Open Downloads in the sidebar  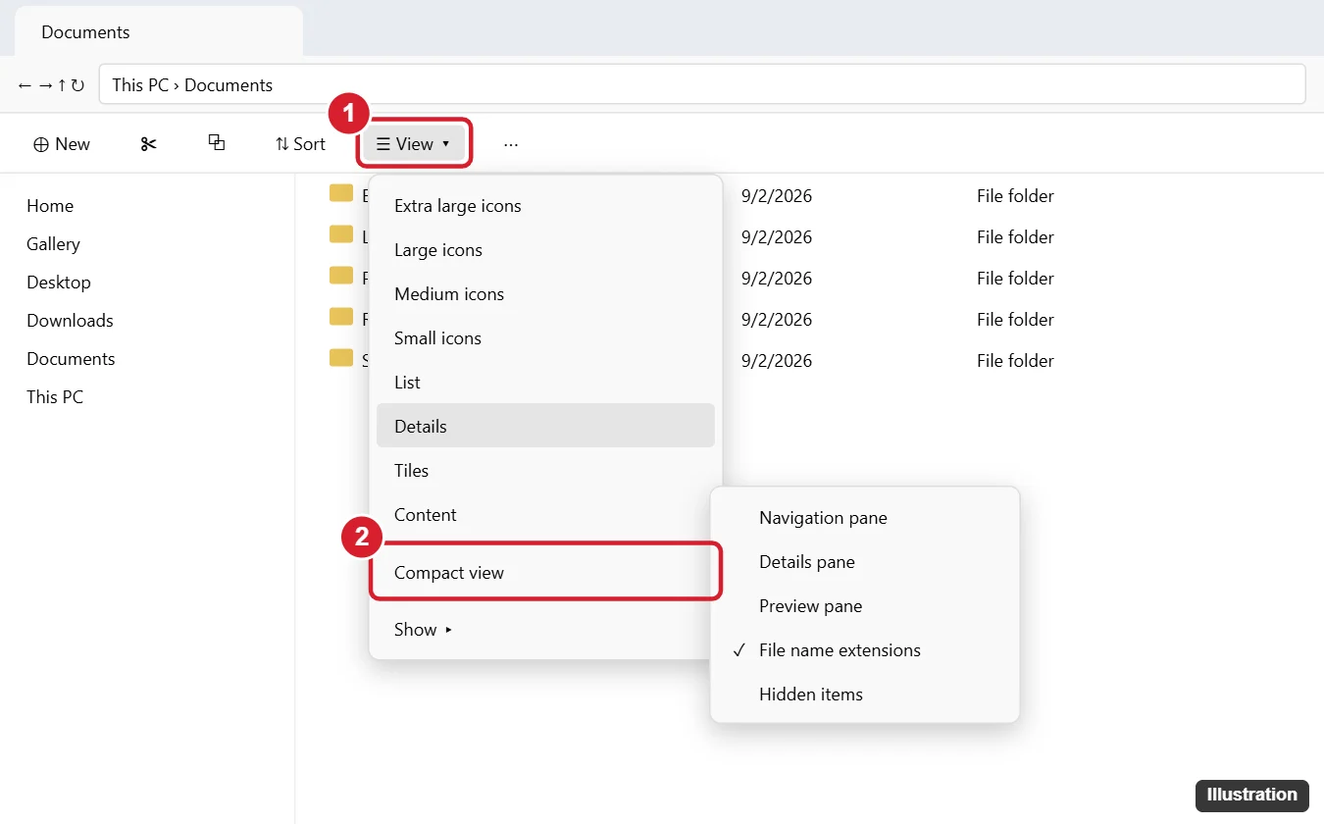70,321
